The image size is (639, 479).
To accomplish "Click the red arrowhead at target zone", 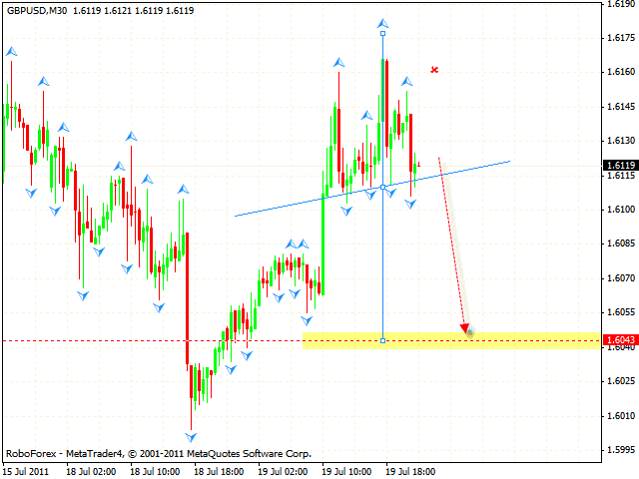I will (464, 328).
